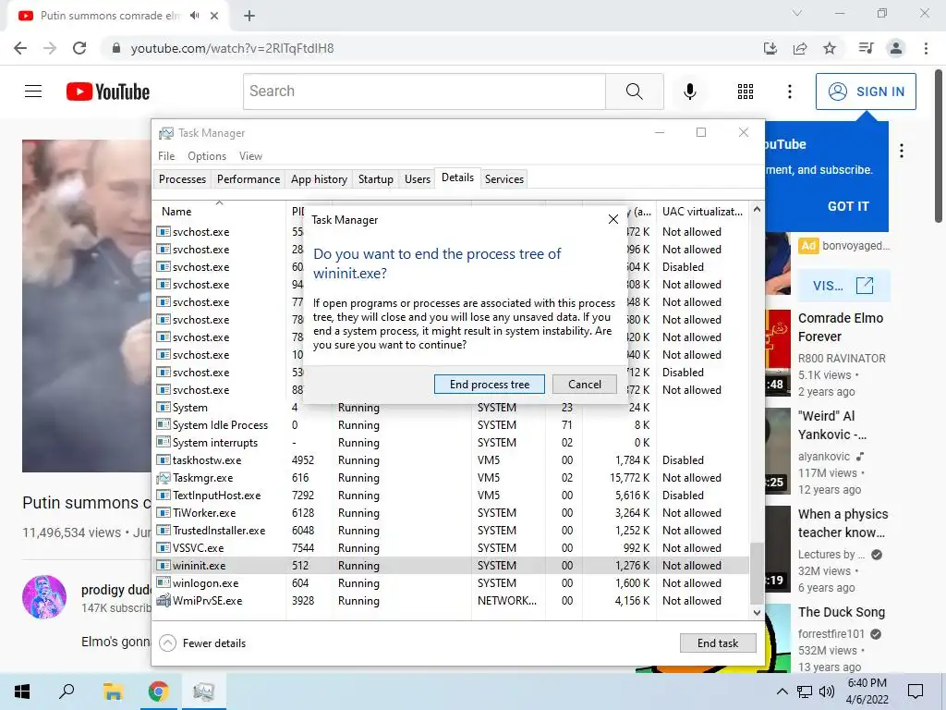This screenshot has width=946, height=710.
Task: Open The Duck Song video title
Action: pyautogui.click(x=841, y=612)
